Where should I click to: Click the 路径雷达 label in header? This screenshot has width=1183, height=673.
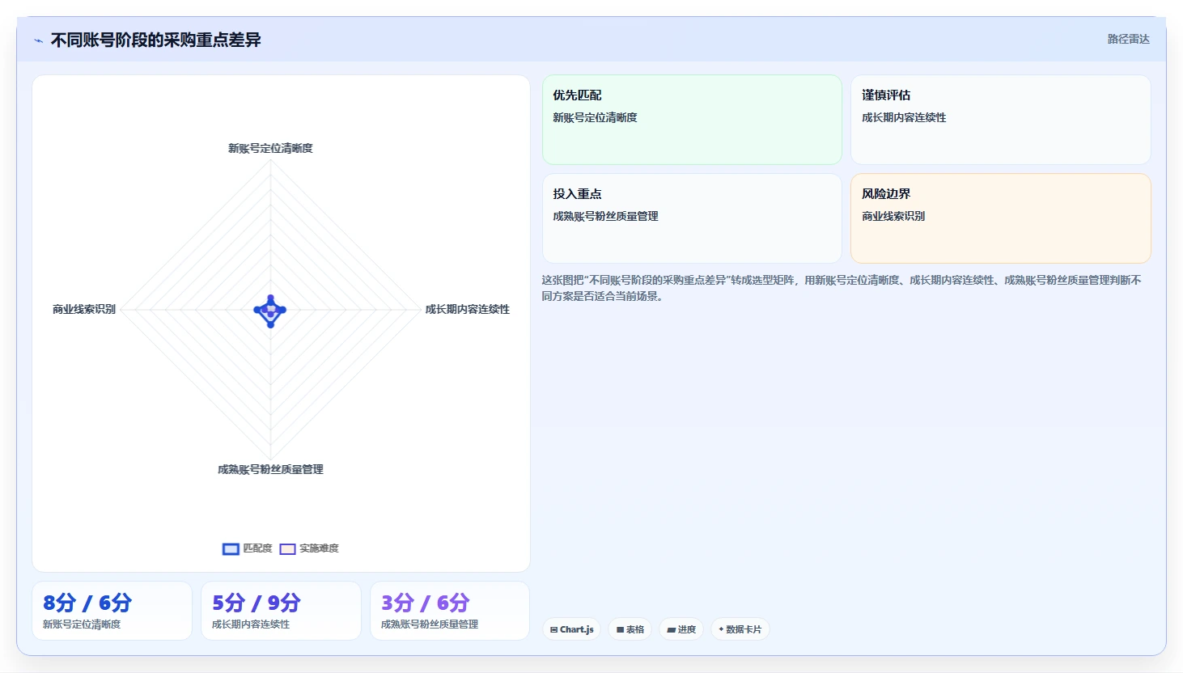pyautogui.click(x=1128, y=39)
